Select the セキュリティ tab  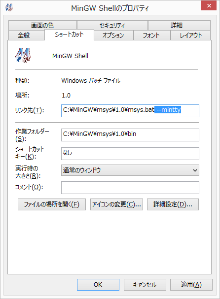112,25
